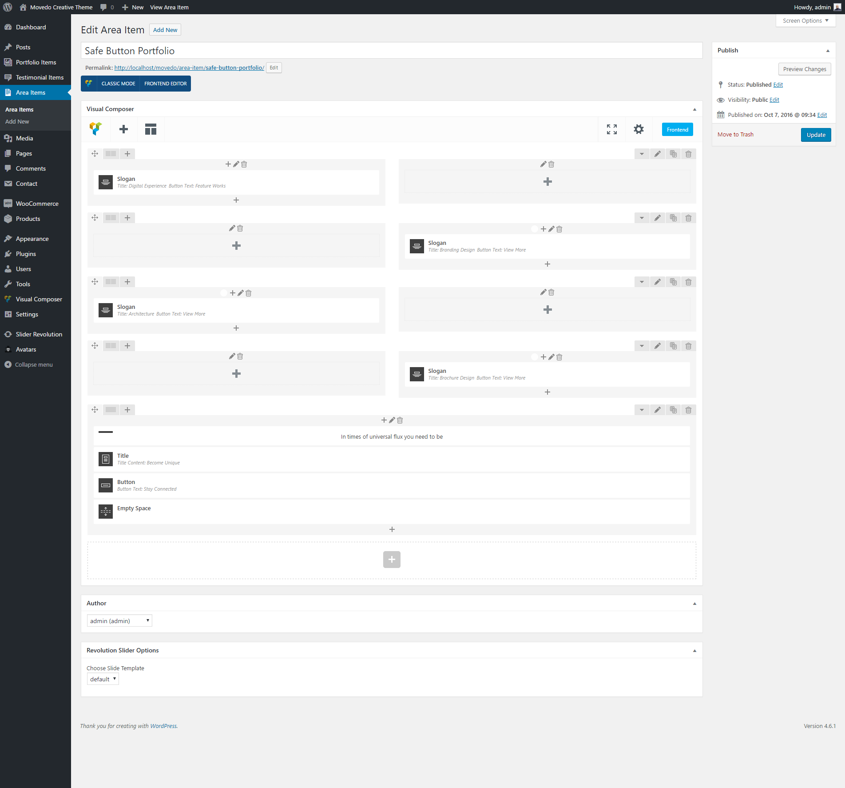
Task: Switch to the Frontend Editor tab
Action: tap(165, 84)
